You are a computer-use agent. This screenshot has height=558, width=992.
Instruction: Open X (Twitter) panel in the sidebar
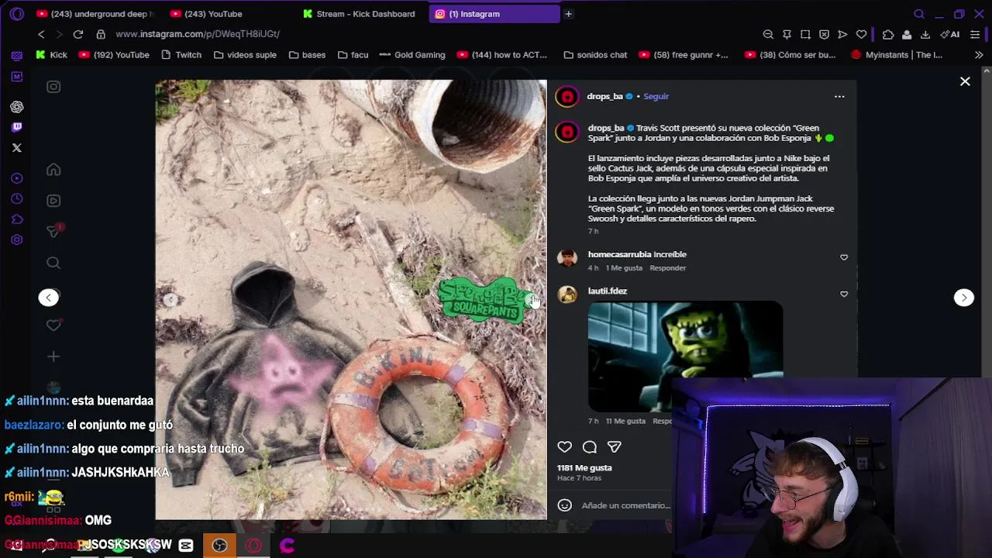tap(17, 147)
